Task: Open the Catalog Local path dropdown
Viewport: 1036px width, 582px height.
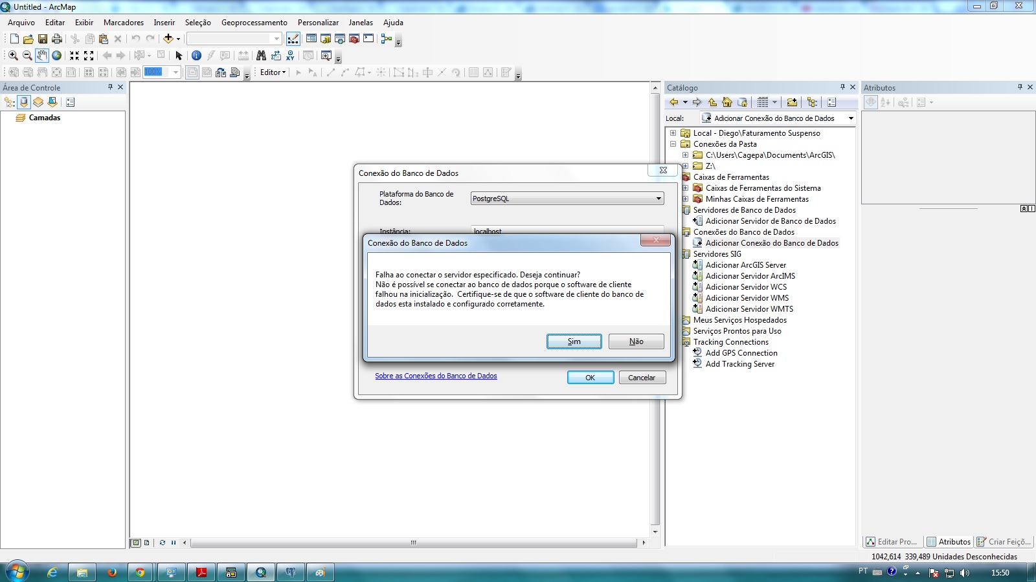Action: (x=851, y=118)
